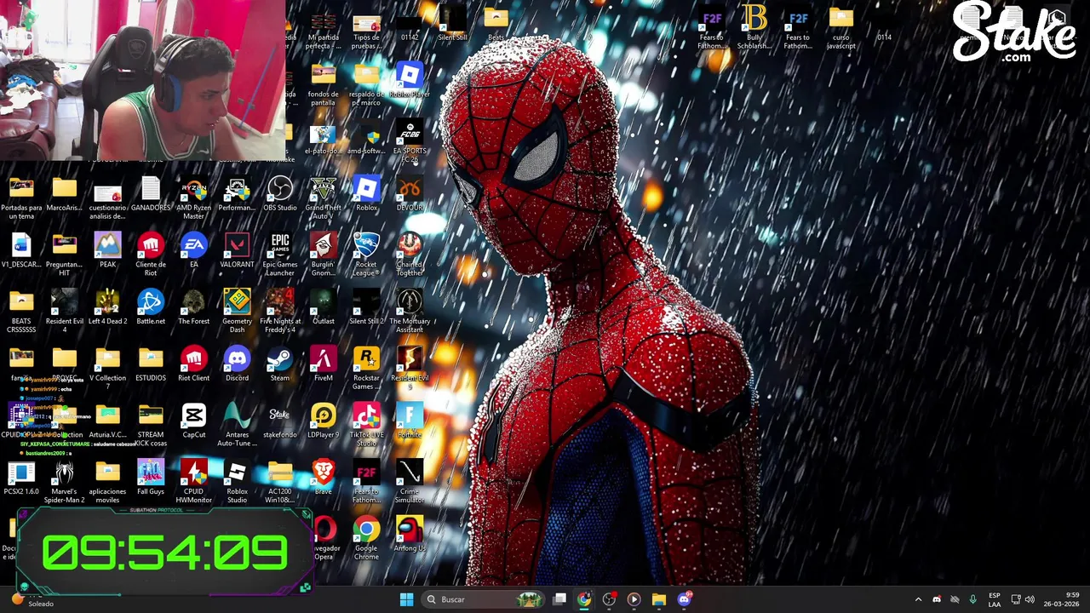The image size is (1090, 613).
Task: Open the ESP LAA language selector
Action: coord(995,599)
